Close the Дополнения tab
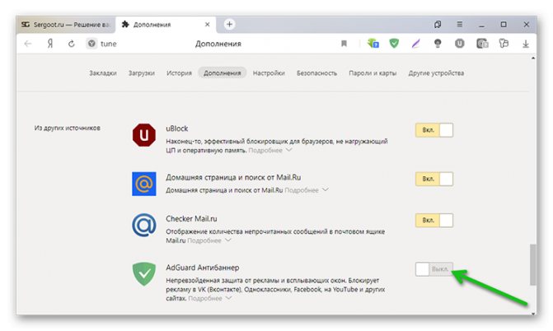 point(208,25)
